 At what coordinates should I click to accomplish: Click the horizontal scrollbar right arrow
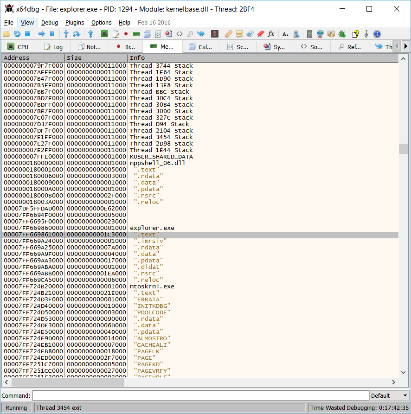[393, 382]
